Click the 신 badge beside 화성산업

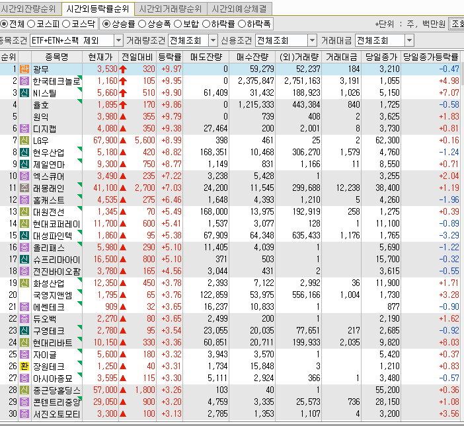point(24,283)
